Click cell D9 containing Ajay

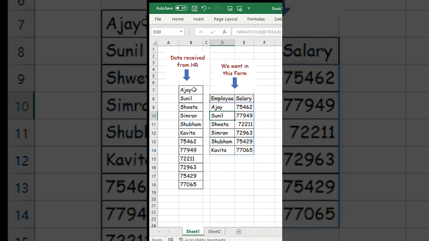(222, 107)
